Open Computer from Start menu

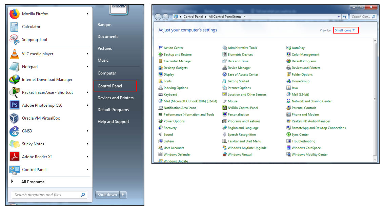[x=107, y=73]
